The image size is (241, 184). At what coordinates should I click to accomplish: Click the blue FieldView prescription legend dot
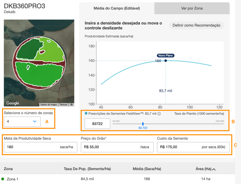pos(86,114)
